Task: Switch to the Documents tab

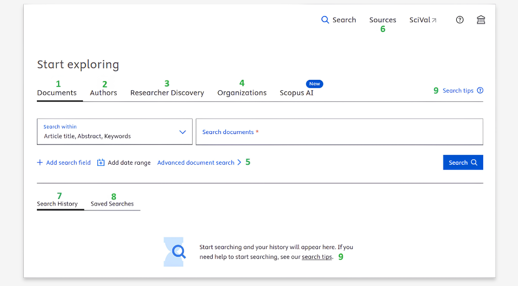Action: [x=57, y=93]
